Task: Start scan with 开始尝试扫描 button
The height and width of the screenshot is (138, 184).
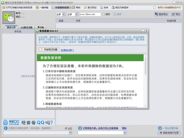Action: pyautogui.click(x=49, y=50)
